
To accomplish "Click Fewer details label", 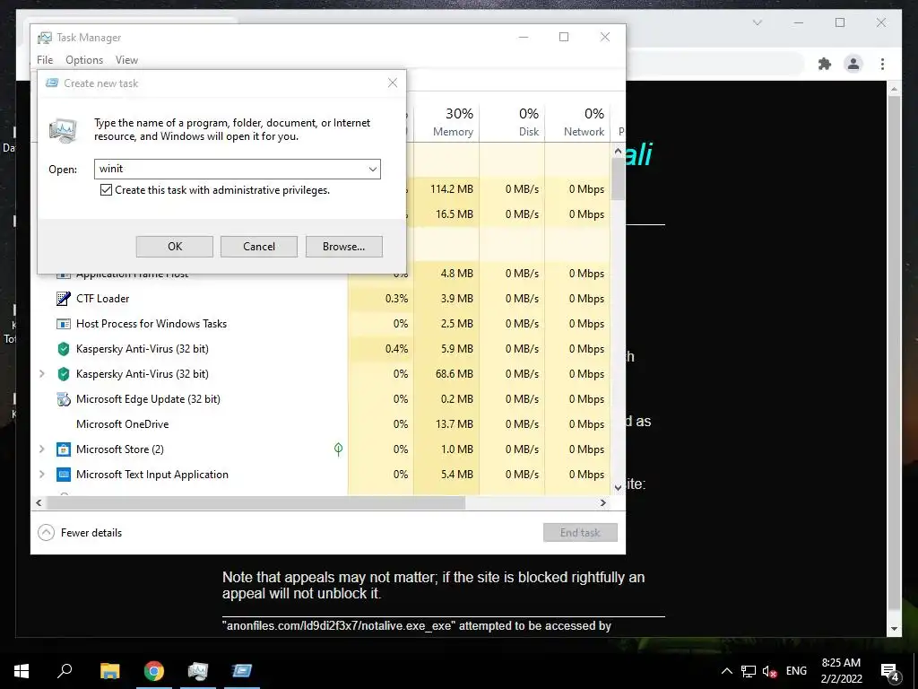I will (x=91, y=533).
